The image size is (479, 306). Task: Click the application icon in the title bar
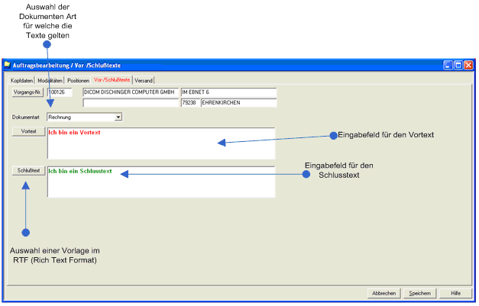pyautogui.click(x=8, y=65)
